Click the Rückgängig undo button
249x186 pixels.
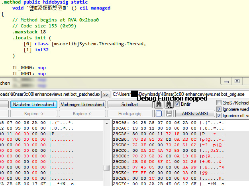pyautogui.click(x=130, y=114)
